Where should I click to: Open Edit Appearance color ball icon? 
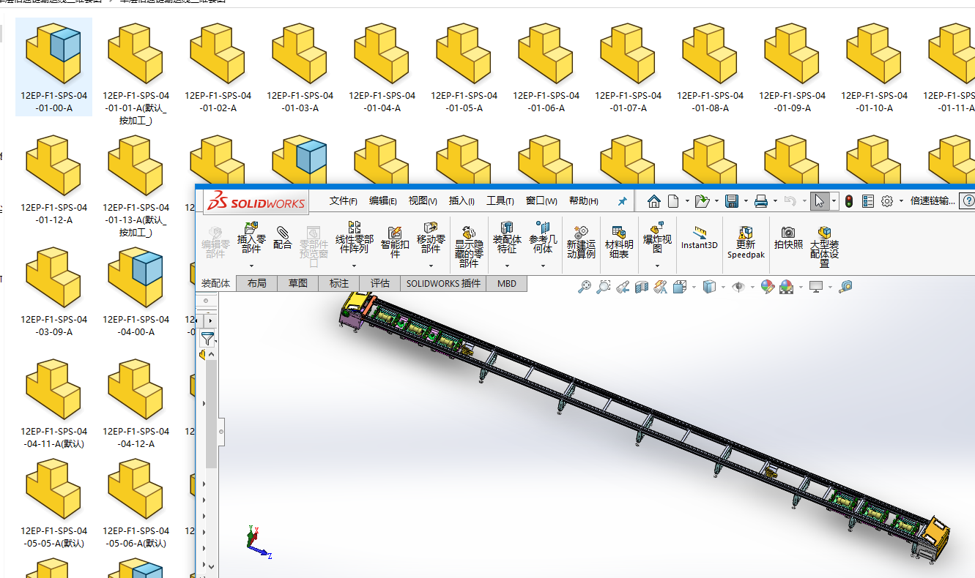click(x=767, y=287)
